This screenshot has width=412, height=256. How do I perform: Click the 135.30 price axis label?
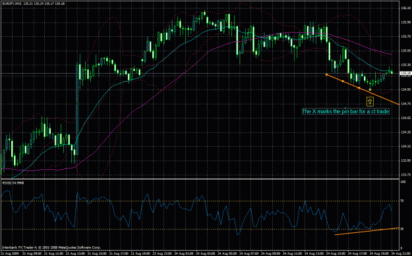click(406, 64)
